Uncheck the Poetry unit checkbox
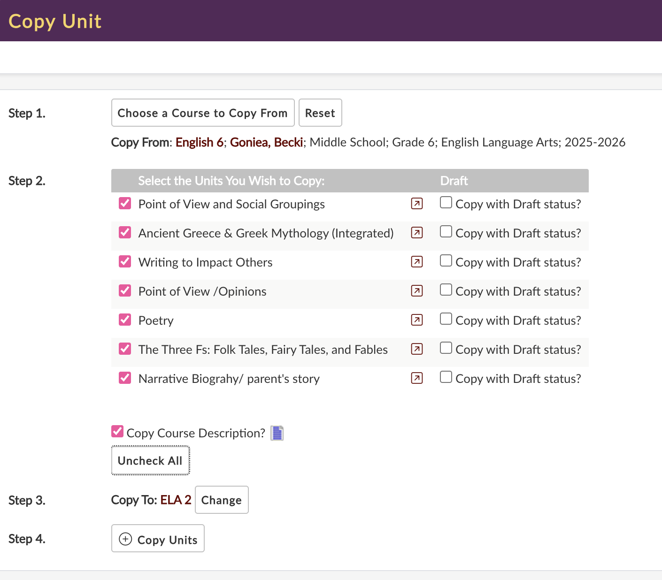Image resolution: width=662 pixels, height=580 pixels. coord(125,320)
